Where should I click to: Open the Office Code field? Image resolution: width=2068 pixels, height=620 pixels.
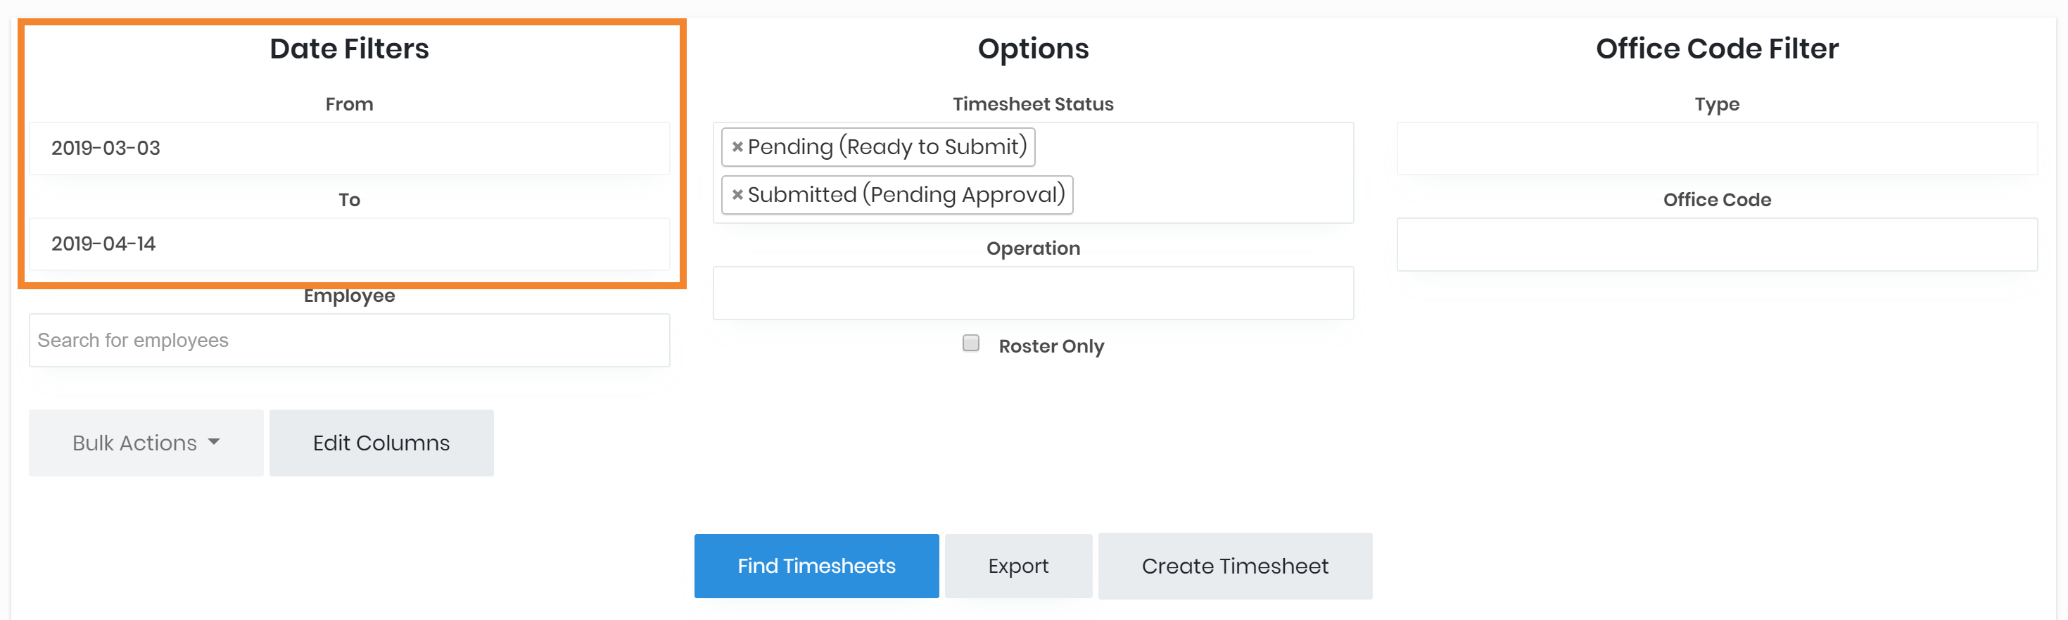(x=1716, y=244)
